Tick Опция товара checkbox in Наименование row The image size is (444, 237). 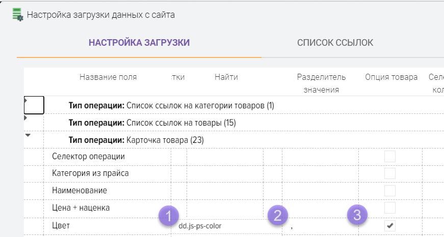pyautogui.click(x=390, y=191)
